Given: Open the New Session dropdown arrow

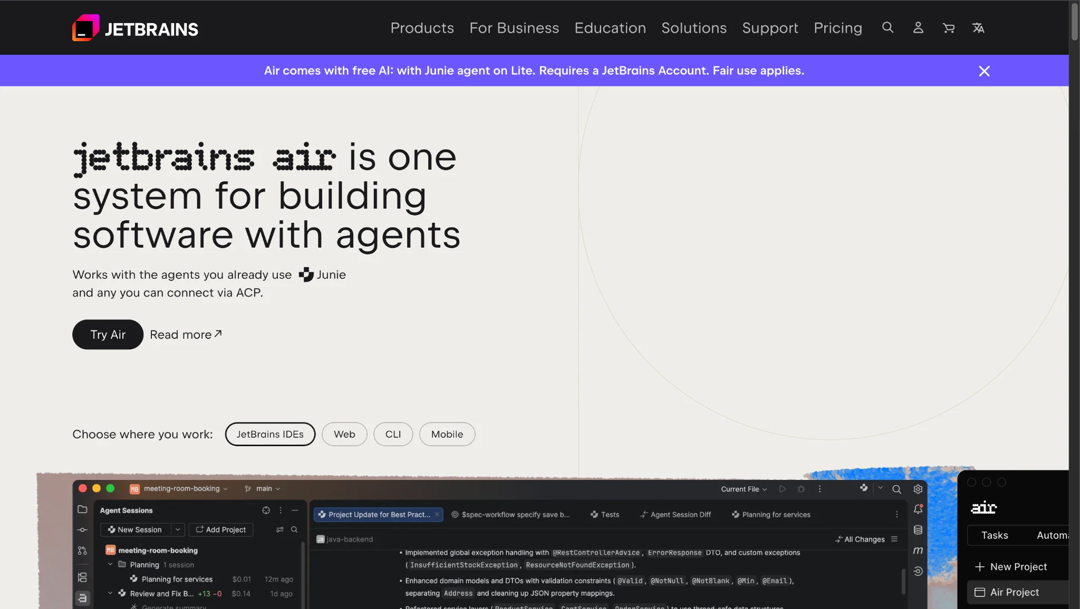Looking at the screenshot, I should (x=178, y=529).
